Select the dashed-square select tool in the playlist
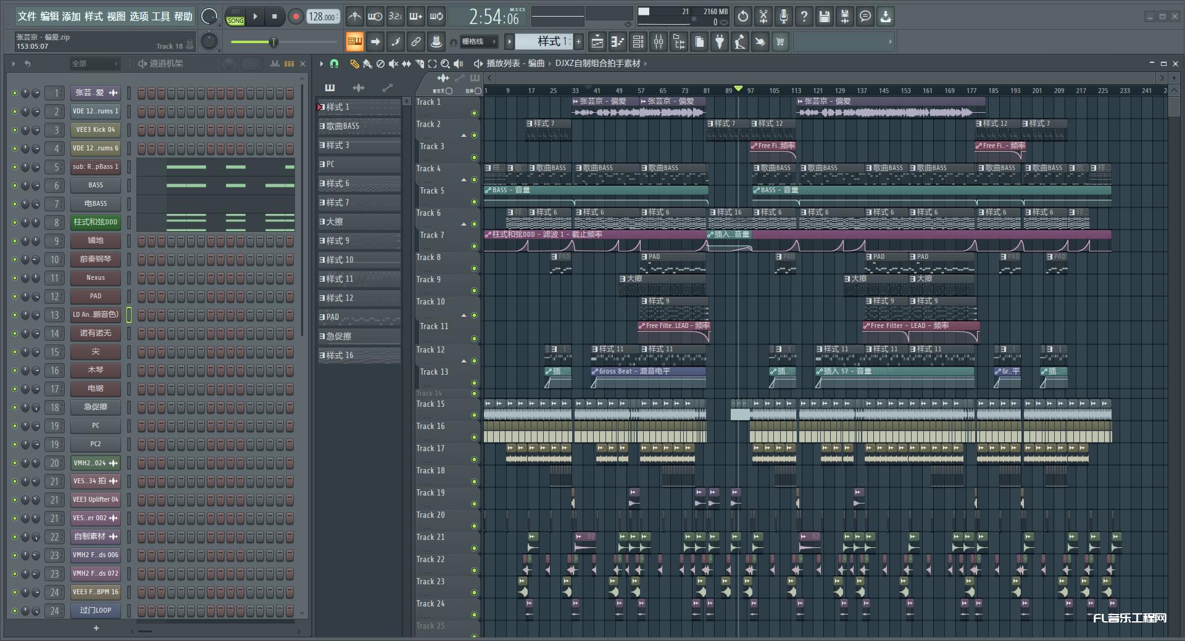Screen dimensions: 1185x641 [x=432, y=63]
